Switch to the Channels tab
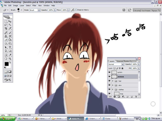Image resolution: width=162 pixels, height=121 pixels. tap(120, 61)
